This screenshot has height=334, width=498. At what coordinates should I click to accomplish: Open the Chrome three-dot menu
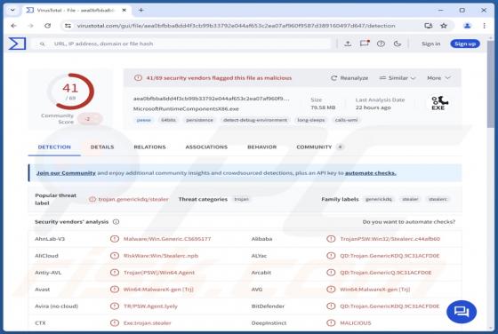484,26
